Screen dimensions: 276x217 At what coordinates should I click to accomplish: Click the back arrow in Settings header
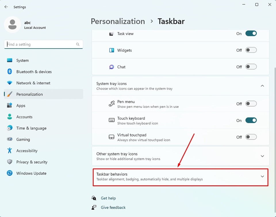pyautogui.click(x=6, y=7)
